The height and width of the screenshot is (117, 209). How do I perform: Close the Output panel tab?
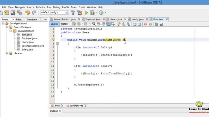coord(60,111)
